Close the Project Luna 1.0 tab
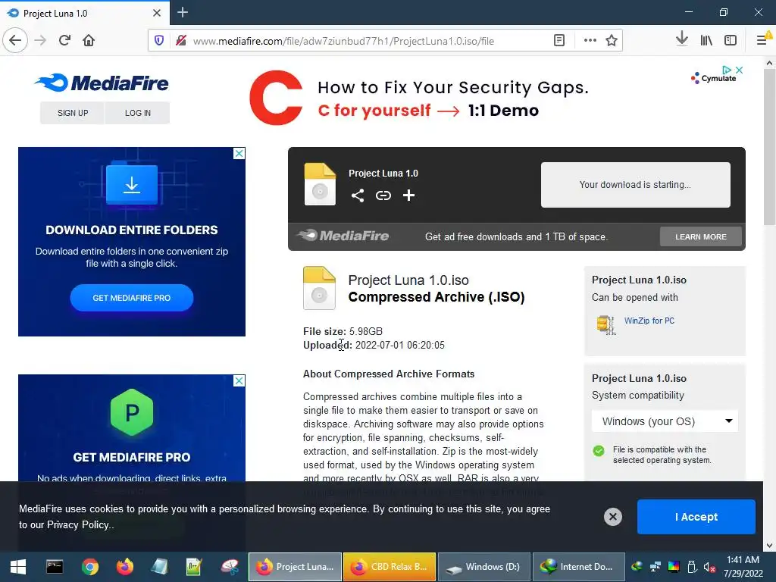The height and width of the screenshot is (582, 776). (x=157, y=13)
